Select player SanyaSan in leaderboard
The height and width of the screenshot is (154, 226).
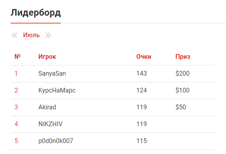point(52,73)
